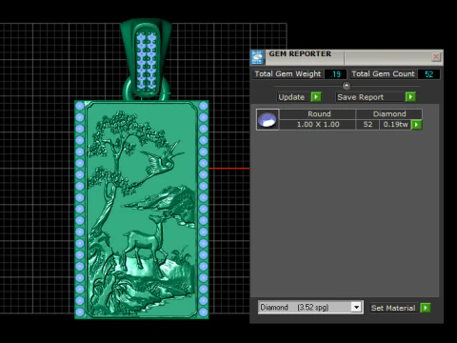Click the '0.19tw' weight cell

395,125
